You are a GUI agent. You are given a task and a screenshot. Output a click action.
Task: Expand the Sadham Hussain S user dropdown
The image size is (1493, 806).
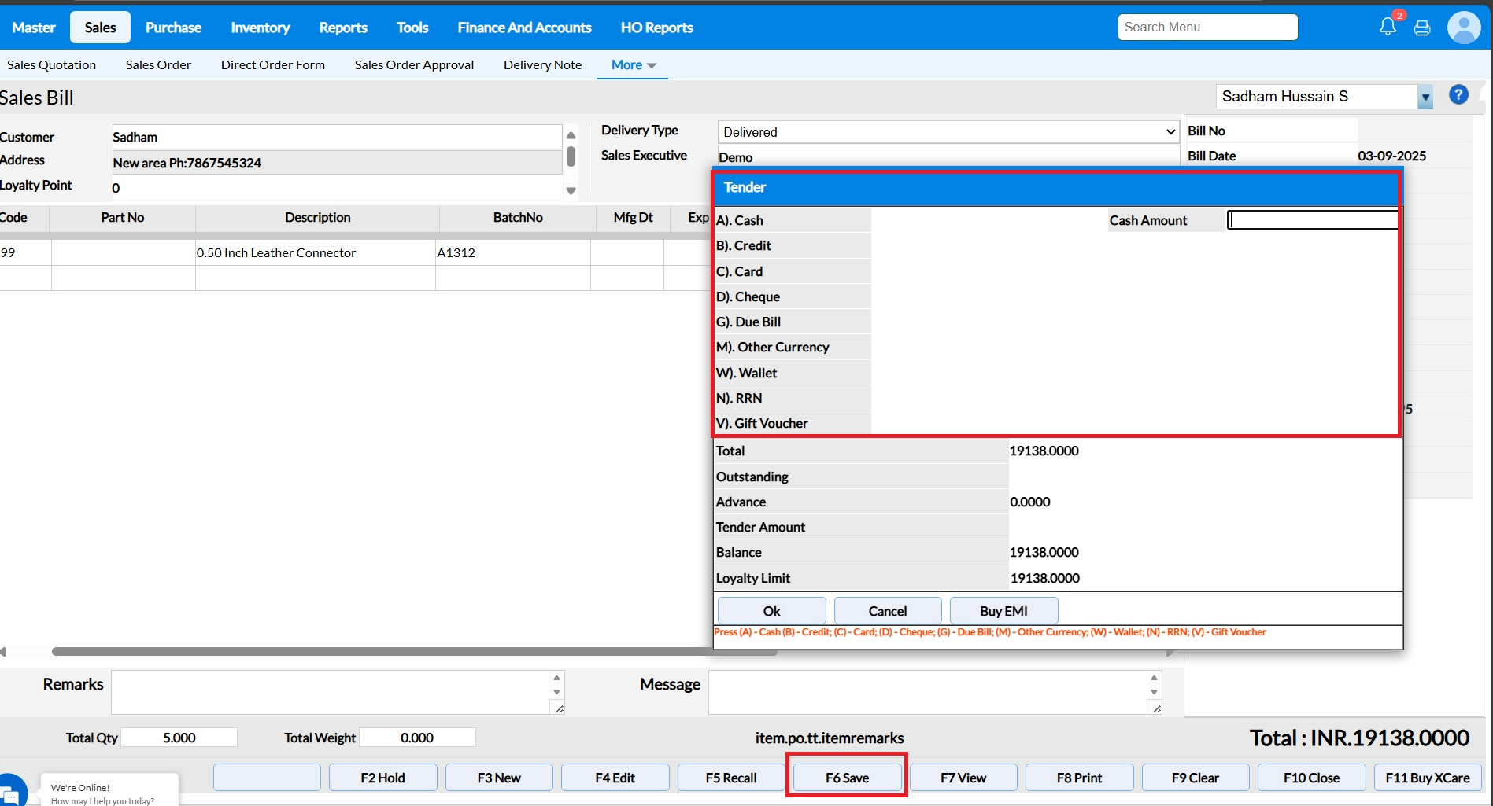(1425, 98)
